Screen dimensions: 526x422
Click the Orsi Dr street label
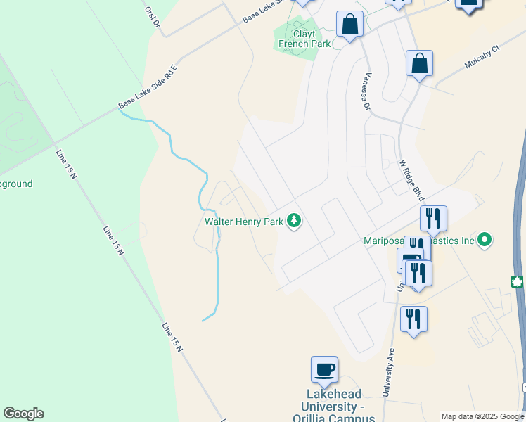[x=153, y=17]
